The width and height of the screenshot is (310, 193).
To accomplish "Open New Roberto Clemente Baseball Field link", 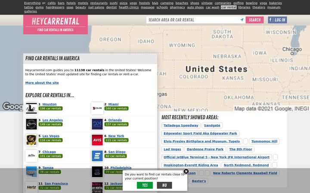I will [245, 173].
